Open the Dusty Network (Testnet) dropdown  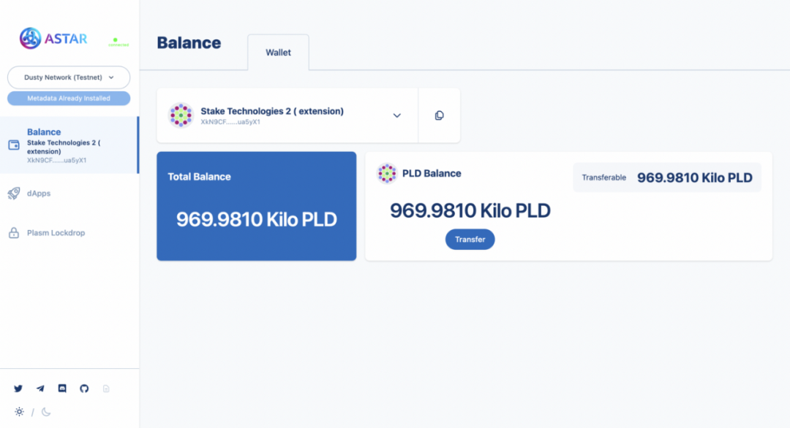click(x=69, y=77)
